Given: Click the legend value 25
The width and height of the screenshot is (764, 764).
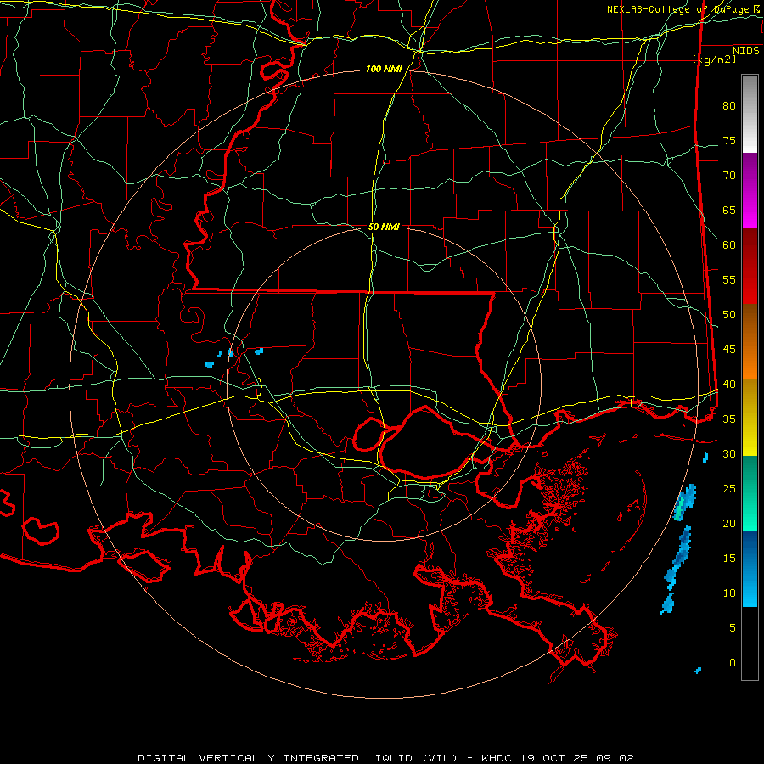Looking at the screenshot, I should [729, 489].
